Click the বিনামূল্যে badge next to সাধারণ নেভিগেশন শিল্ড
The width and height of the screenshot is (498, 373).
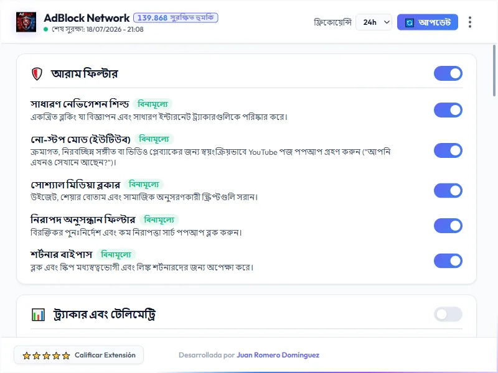(153, 104)
